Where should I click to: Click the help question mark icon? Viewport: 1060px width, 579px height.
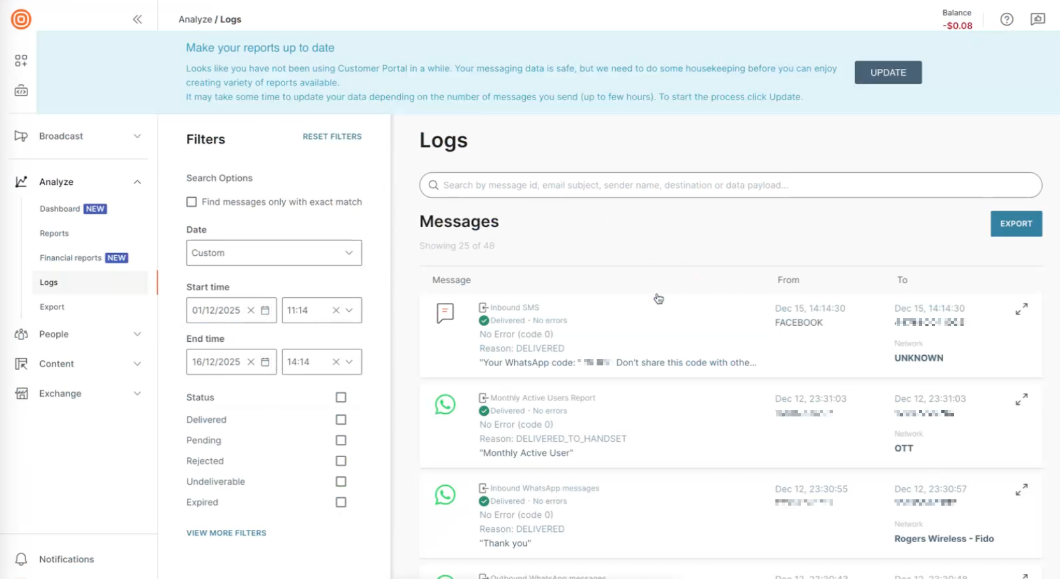point(1007,20)
